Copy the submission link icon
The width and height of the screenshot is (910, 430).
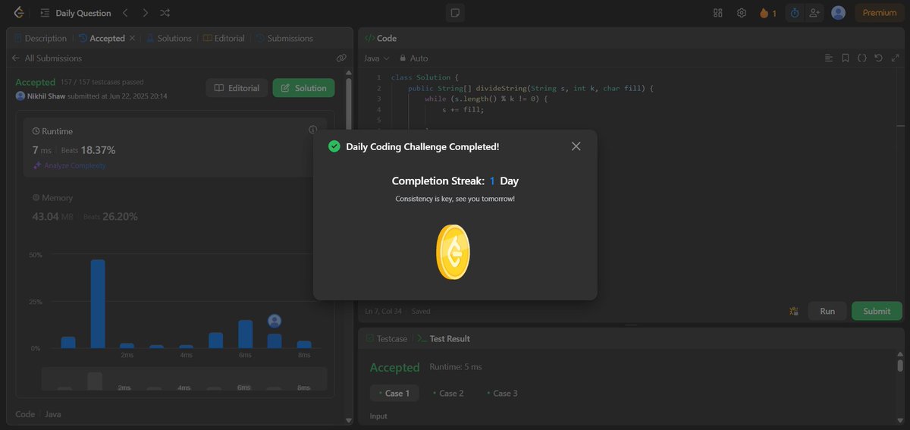(341, 58)
